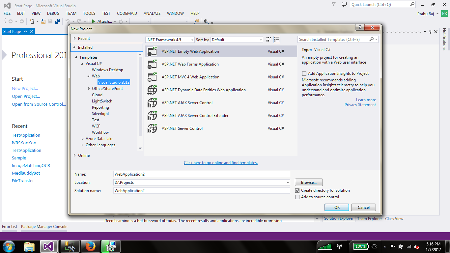Viewport: 450px width, 253px height.
Task: Open the DEBUG menu
Action: tap(53, 14)
